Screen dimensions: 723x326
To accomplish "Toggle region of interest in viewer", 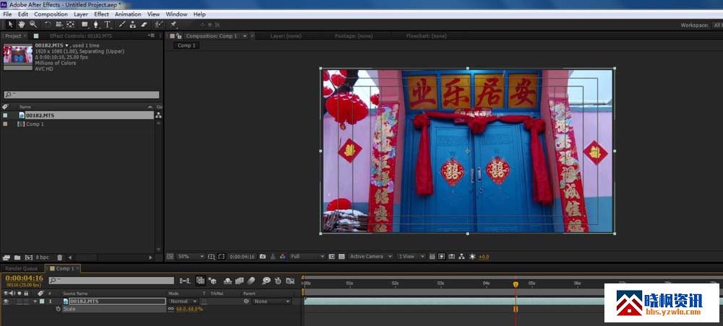I will (x=221, y=257).
